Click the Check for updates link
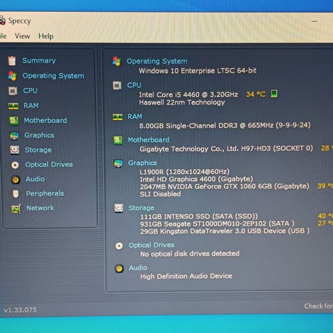The height and width of the screenshot is (333, 333). 318,306
